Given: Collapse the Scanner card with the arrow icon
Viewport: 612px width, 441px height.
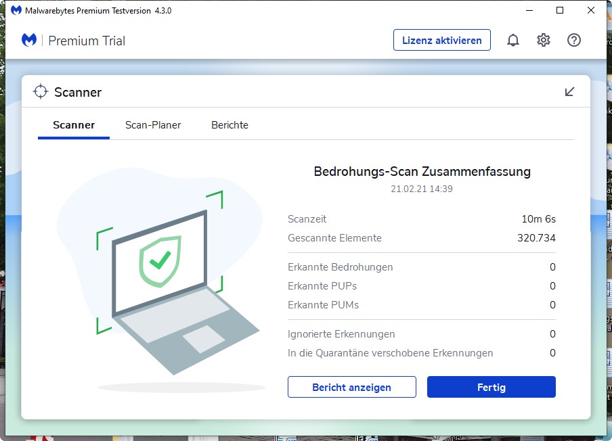Looking at the screenshot, I should click(x=571, y=91).
